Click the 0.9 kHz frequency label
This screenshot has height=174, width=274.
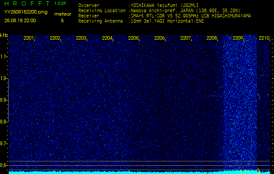pyautogui.click(x=4, y=100)
